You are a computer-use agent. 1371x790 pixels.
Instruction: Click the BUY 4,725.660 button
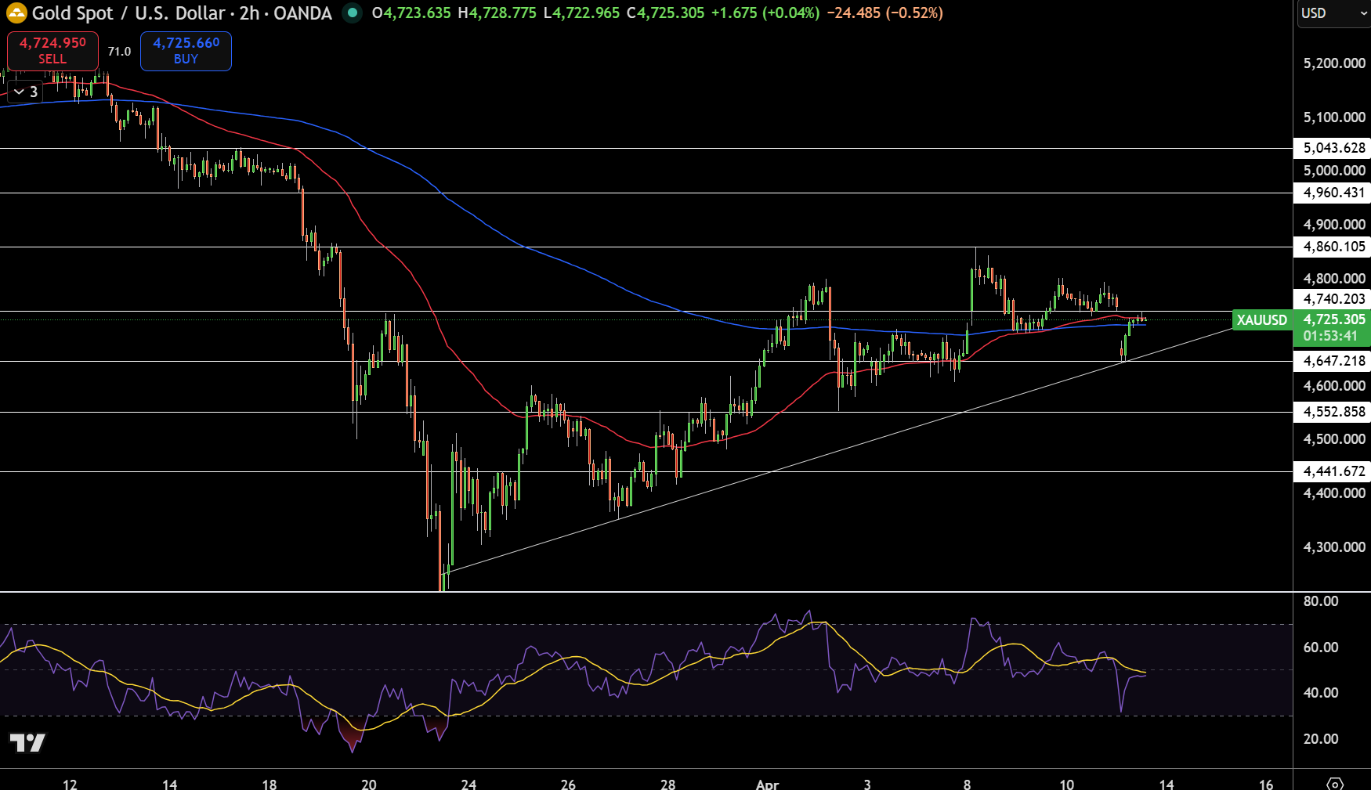[x=186, y=51]
